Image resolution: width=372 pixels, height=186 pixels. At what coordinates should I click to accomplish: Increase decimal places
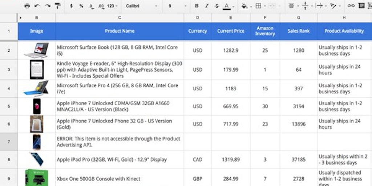pyautogui.click(x=101, y=7)
